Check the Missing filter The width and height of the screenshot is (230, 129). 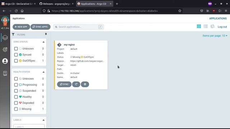point(16,109)
